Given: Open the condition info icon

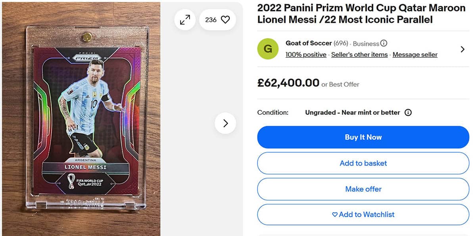Looking at the screenshot, I should (x=408, y=113).
